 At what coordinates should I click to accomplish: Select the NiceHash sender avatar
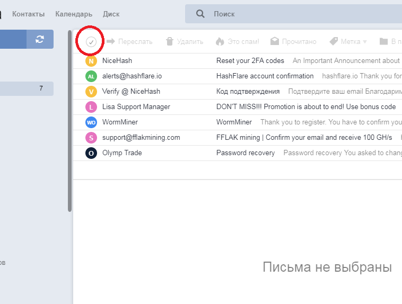point(91,61)
